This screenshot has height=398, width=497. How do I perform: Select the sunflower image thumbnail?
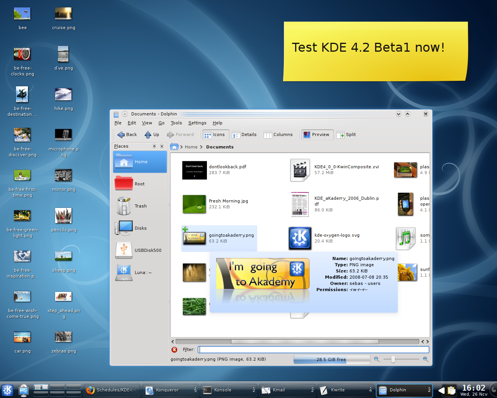[407, 272]
